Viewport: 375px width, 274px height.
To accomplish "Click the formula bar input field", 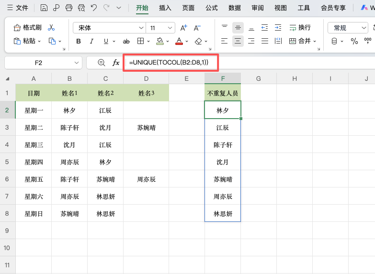I will click(249, 63).
